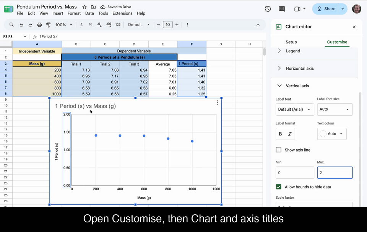This screenshot has height=232, width=367.
Task: Open the Label font size Auto dropdown
Action: [335, 109]
